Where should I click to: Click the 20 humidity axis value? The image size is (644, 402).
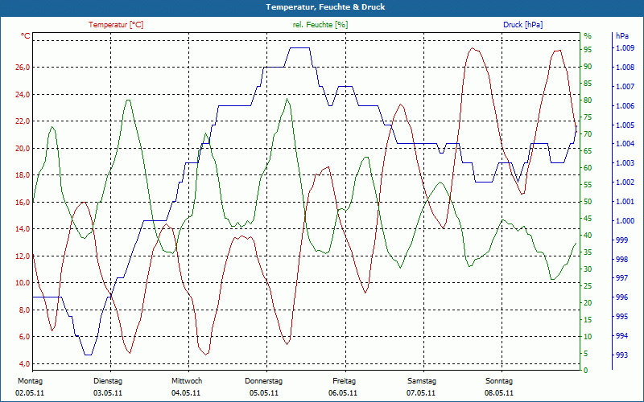588,303
